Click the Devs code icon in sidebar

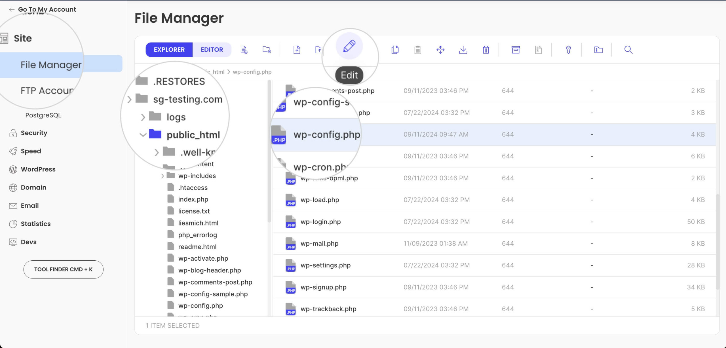13,242
